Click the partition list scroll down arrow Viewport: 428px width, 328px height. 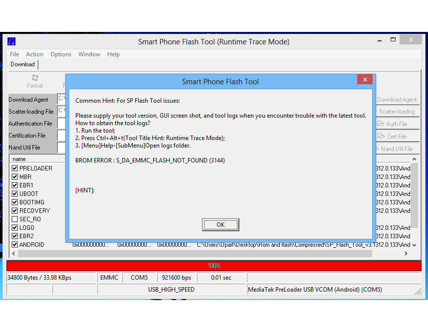415,245
